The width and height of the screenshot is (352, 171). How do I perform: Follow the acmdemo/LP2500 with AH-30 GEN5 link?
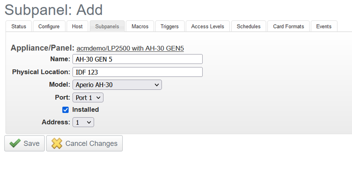click(x=130, y=48)
